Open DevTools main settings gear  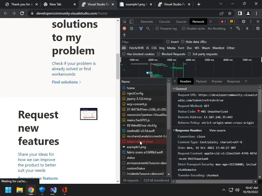coord(244,21)
